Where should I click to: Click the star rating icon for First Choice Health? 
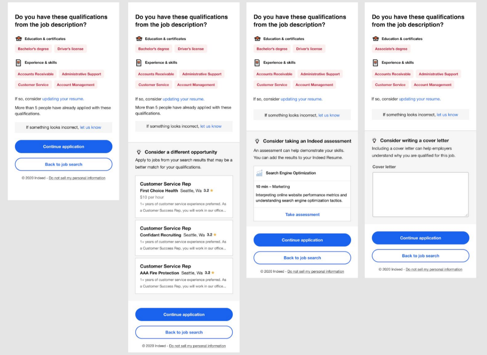pos(212,190)
